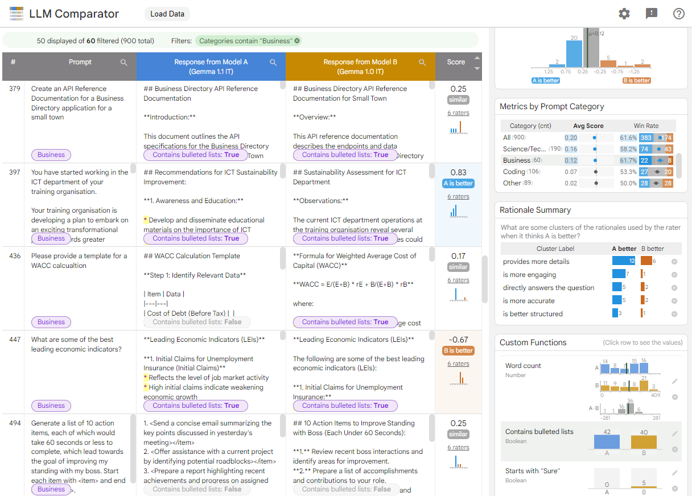Dismiss the "provides more details" rationale cluster
692x496 pixels.
click(x=674, y=262)
